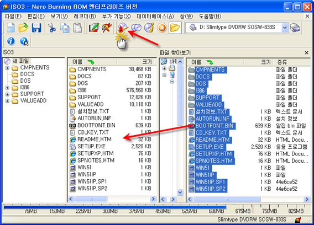The width and height of the screenshot is (314, 225).
Task: Click the Cut scissors icon
Action: coord(52,28)
